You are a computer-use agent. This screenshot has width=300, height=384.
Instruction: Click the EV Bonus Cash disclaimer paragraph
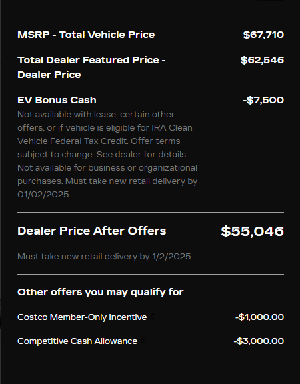pyautogui.click(x=107, y=155)
